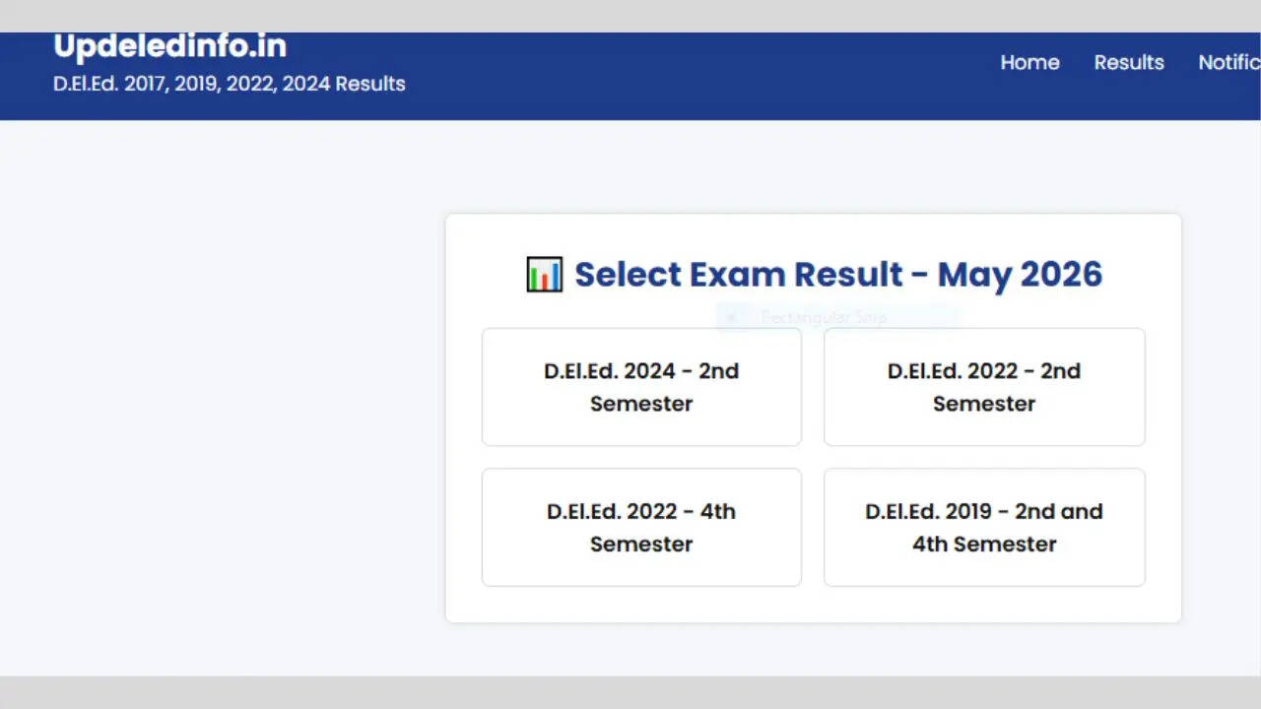Choose D.El.Ed. 2019 - 2nd and 4th Semester
The height and width of the screenshot is (709, 1261).
(984, 527)
